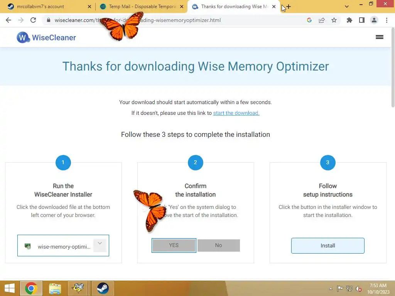Image resolution: width=395 pixels, height=296 pixels.
Task: Click the Thanks for downloading heading
Action: coord(196,66)
